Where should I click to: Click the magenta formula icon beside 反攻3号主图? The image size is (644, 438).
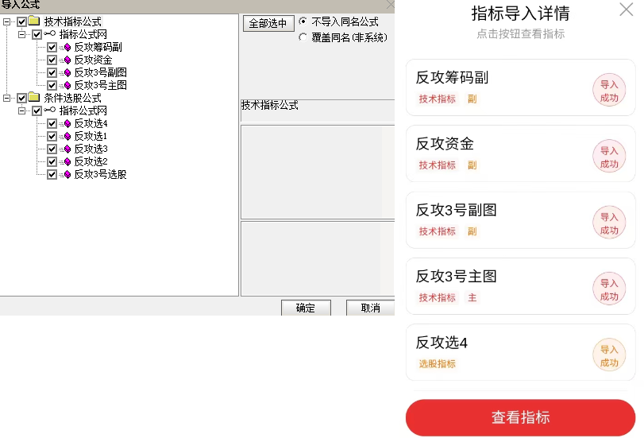pos(67,86)
